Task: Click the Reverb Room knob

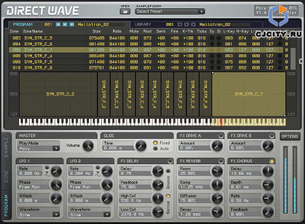Action: 217,171
